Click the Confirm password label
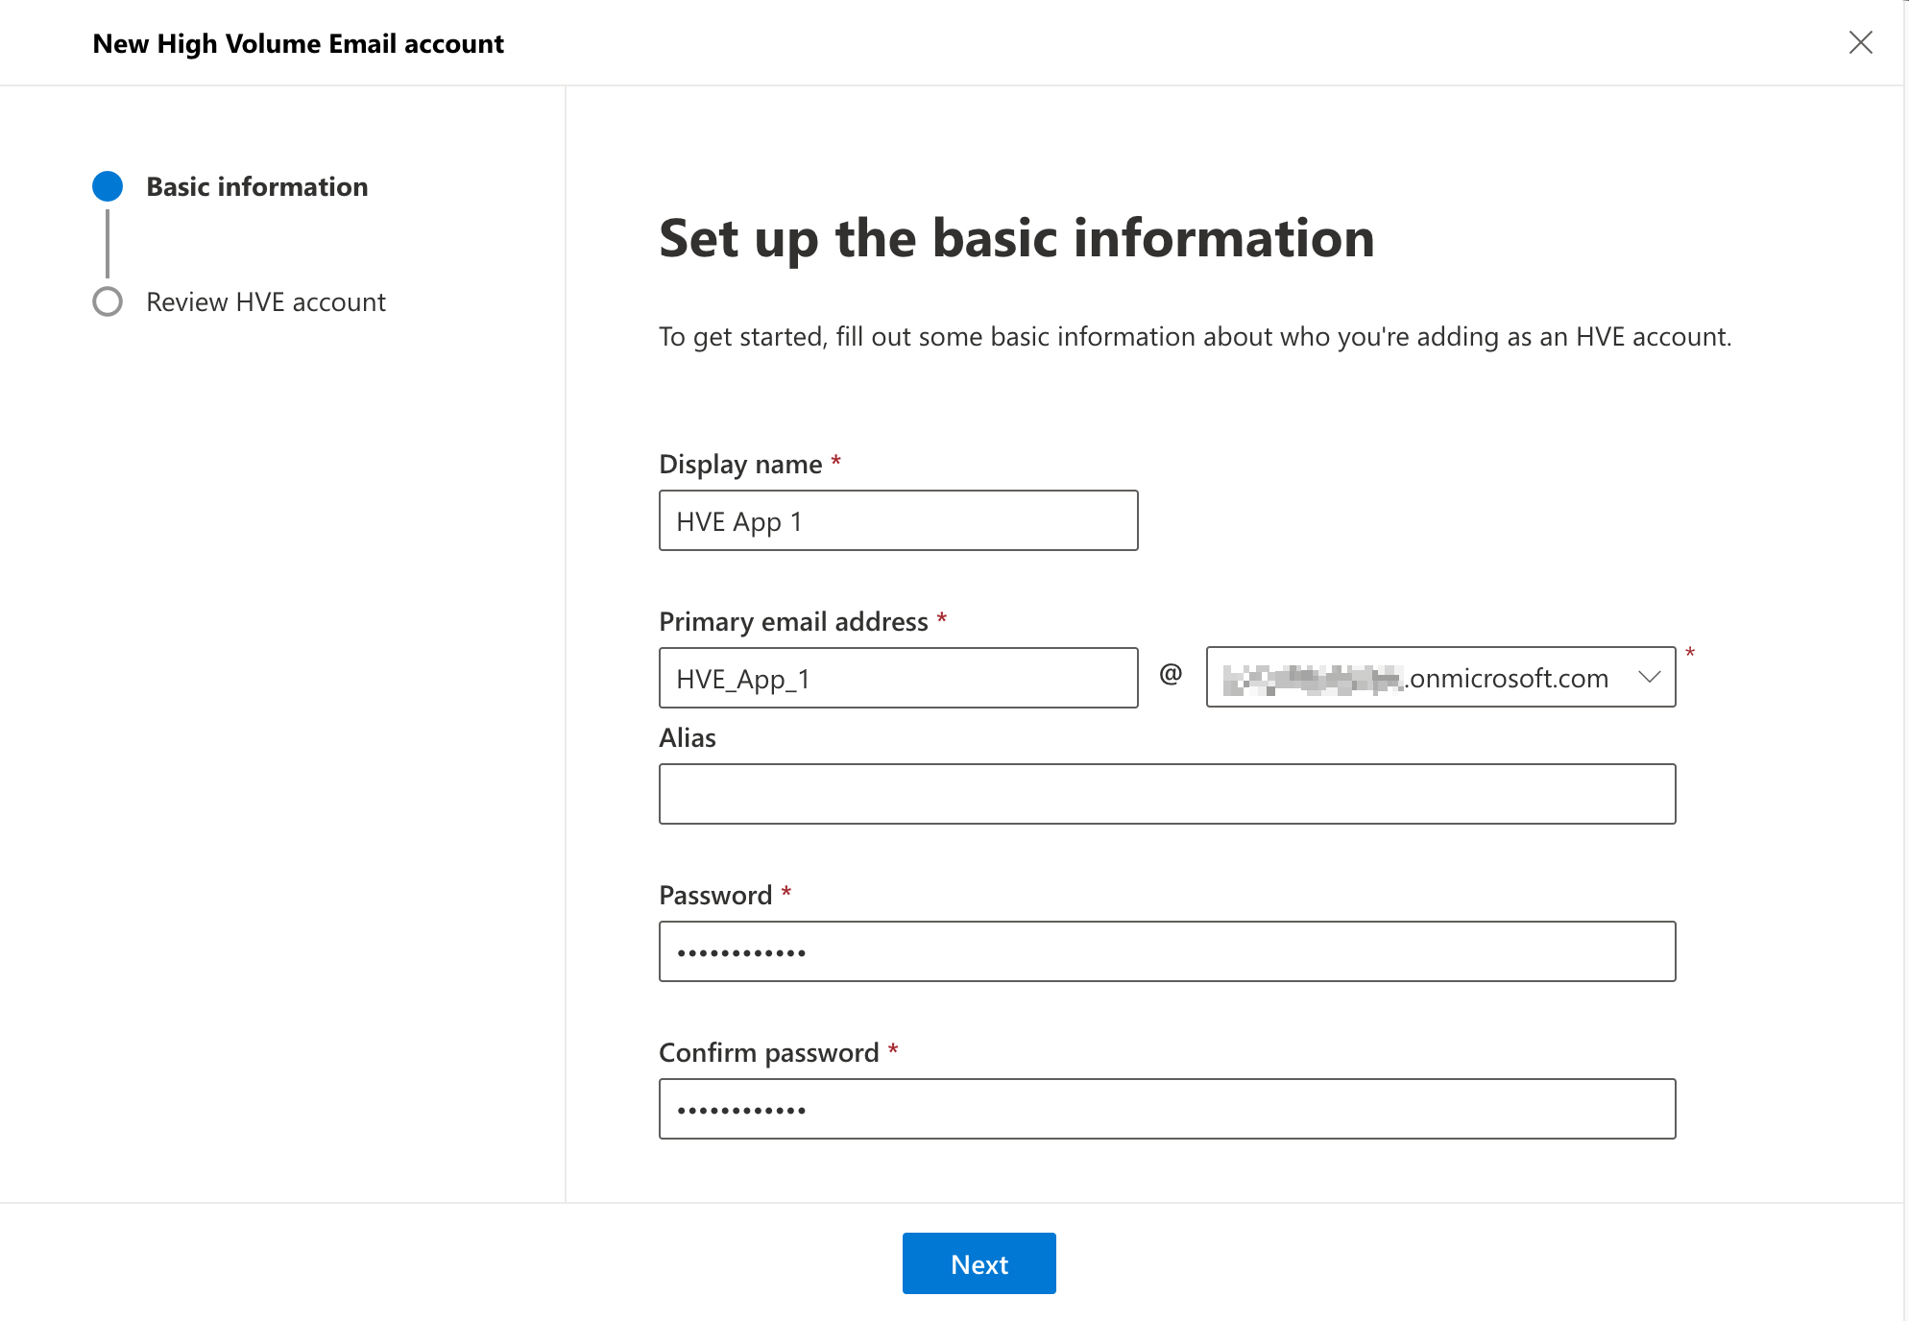The image size is (1909, 1321). coord(768,1052)
